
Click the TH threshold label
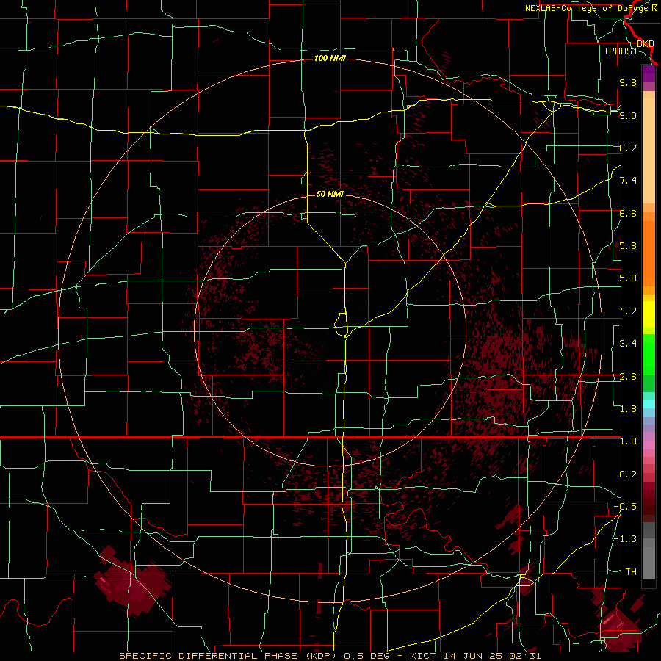coord(631,572)
